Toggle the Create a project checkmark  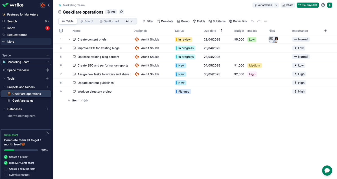tap(6, 157)
